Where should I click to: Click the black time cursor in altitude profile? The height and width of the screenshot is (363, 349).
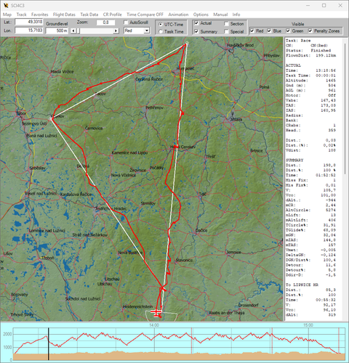tap(48, 344)
